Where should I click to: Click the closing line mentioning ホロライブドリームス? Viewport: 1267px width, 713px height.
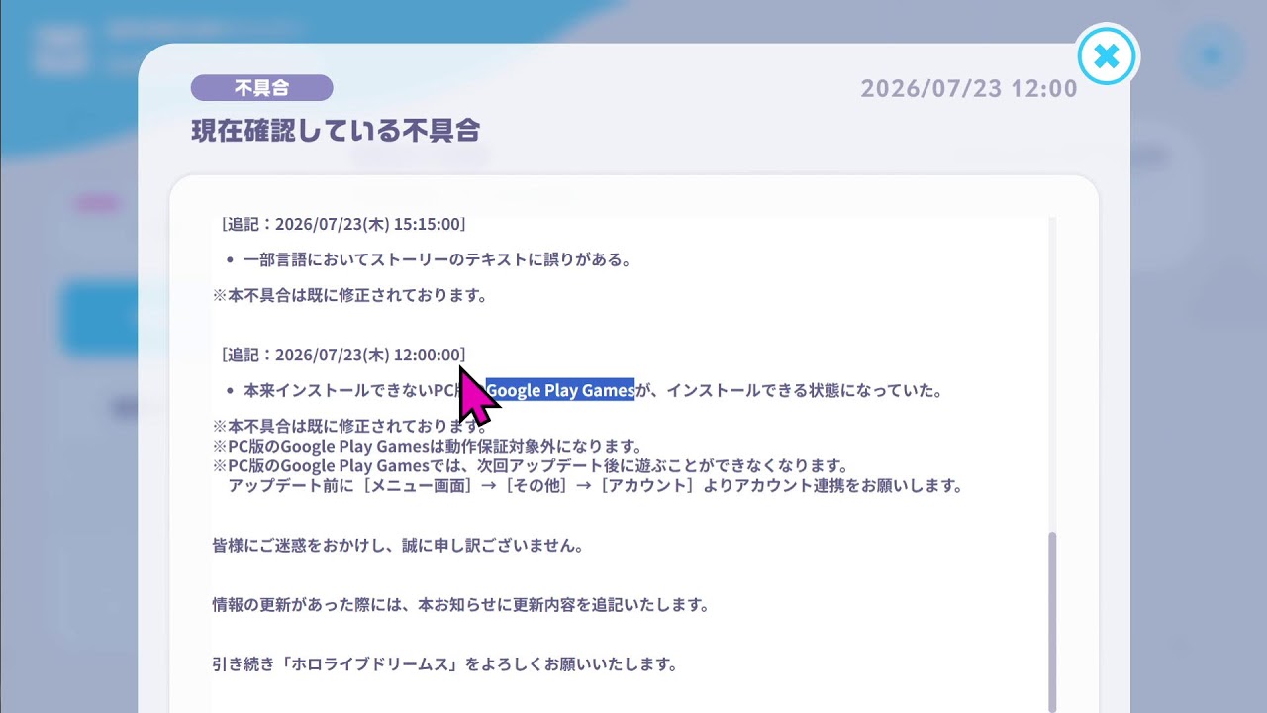pyautogui.click(x=444, y=664)
